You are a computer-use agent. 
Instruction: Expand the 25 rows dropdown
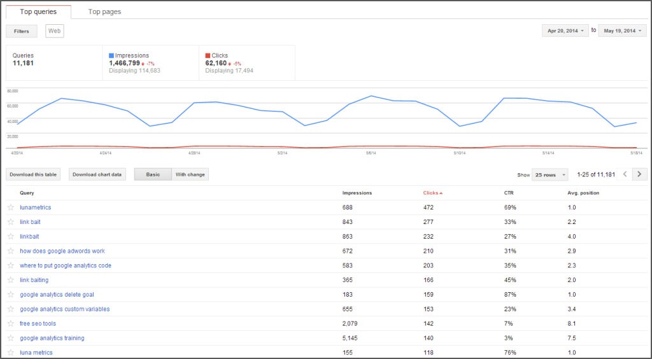coord(549,174)
